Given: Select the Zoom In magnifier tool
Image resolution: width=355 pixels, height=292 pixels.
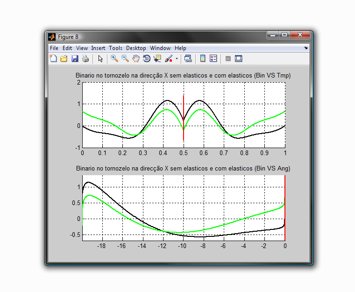Looking at the screenshot, I should point(114,59).
